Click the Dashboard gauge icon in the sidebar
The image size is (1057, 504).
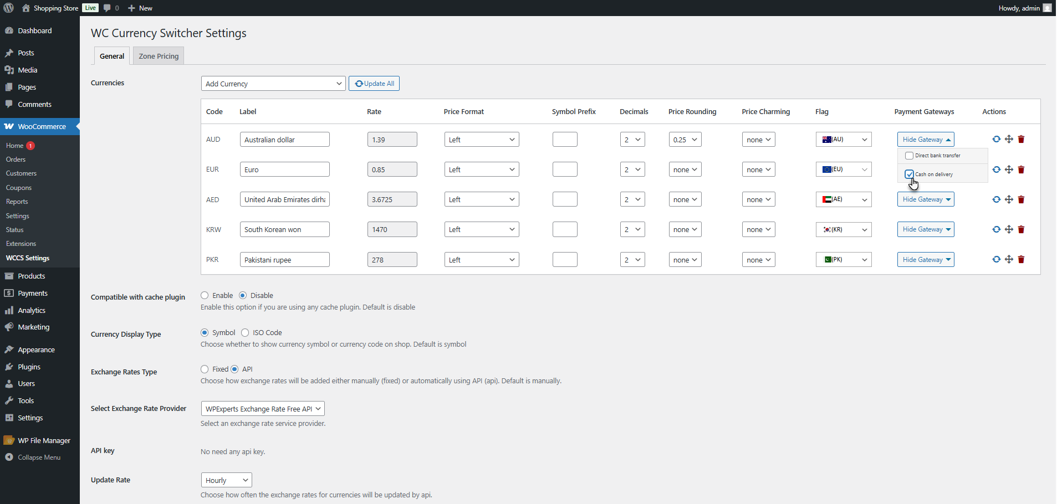click(x=9, y=30)
